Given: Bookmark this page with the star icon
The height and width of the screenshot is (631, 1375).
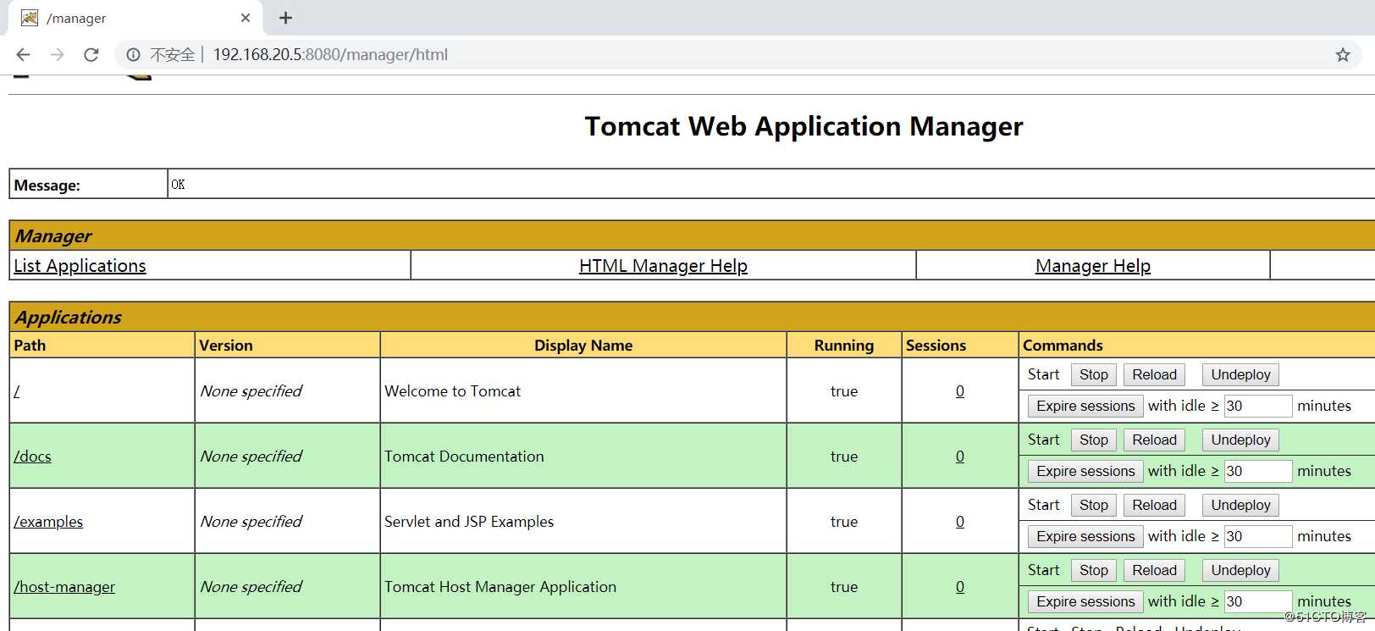Looking at the screenshot, I should 1343,55.
